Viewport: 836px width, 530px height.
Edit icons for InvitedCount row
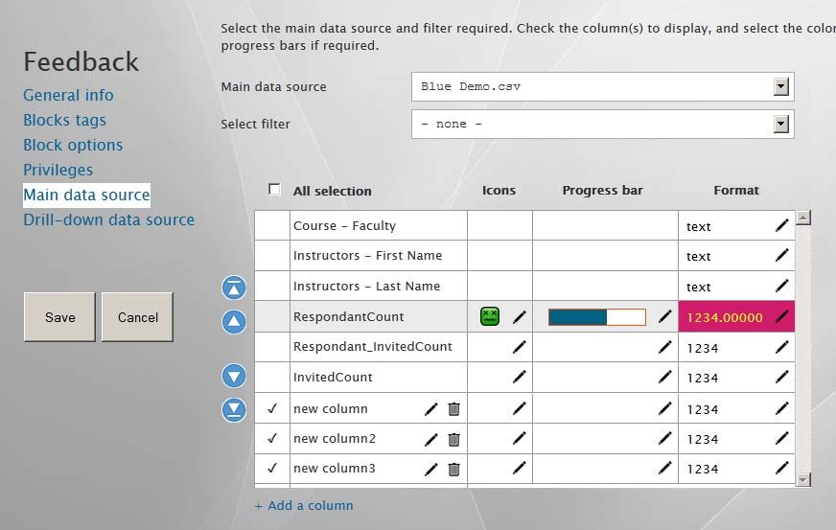point(519,377)
